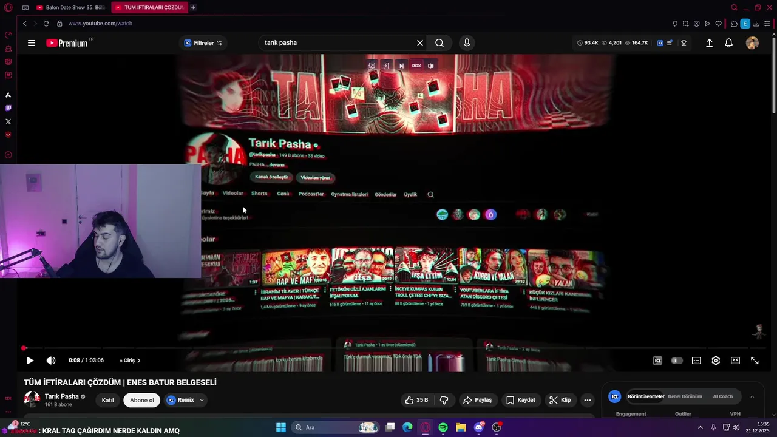This screenshot has width=777, height=437.
Task: Open Tarık Pasha channel link
Action: (61, 396)
